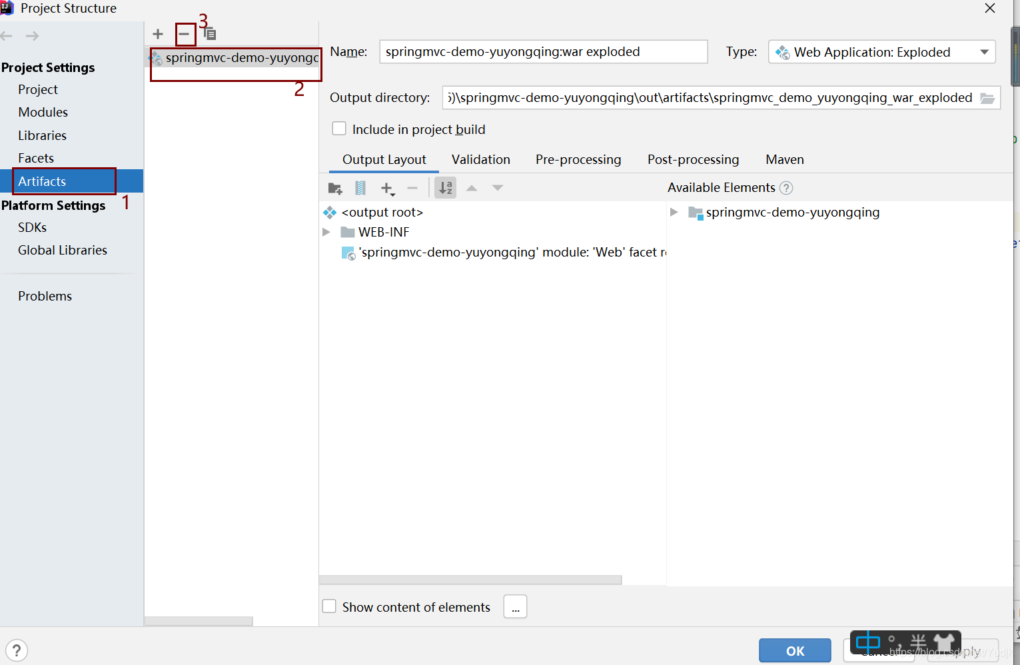Open Maven tab
The image size is (1020, 665).
785,160
